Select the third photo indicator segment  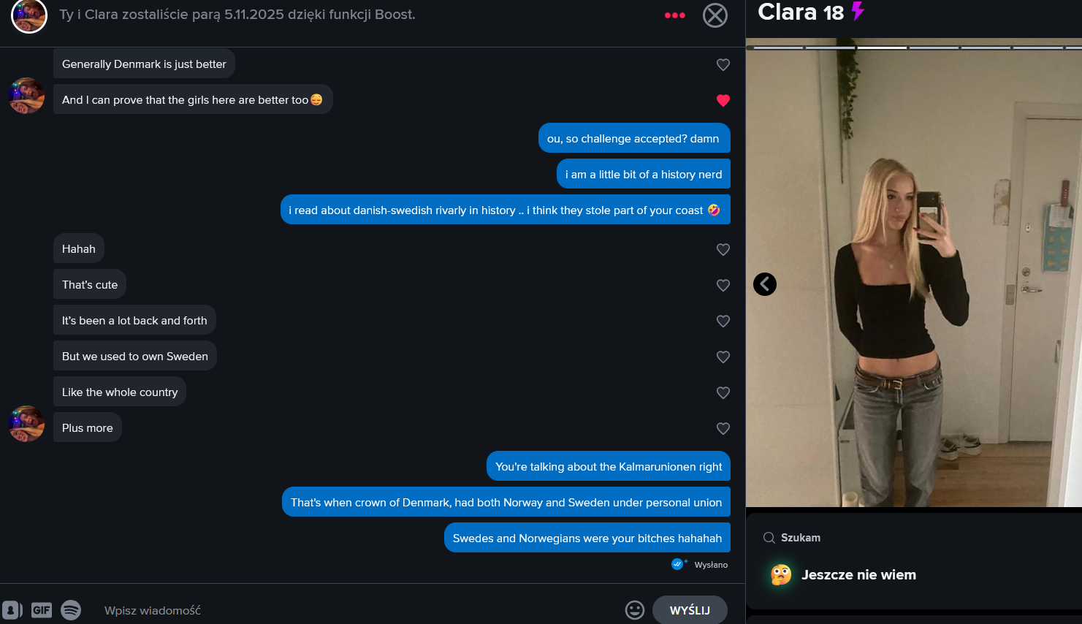[882, 47]
